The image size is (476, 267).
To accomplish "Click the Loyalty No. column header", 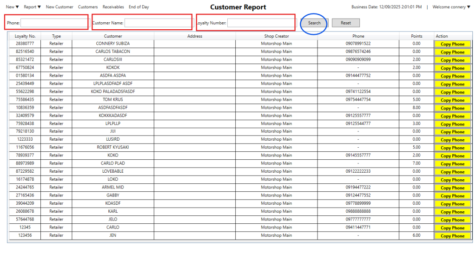I will tap(25, 36).
